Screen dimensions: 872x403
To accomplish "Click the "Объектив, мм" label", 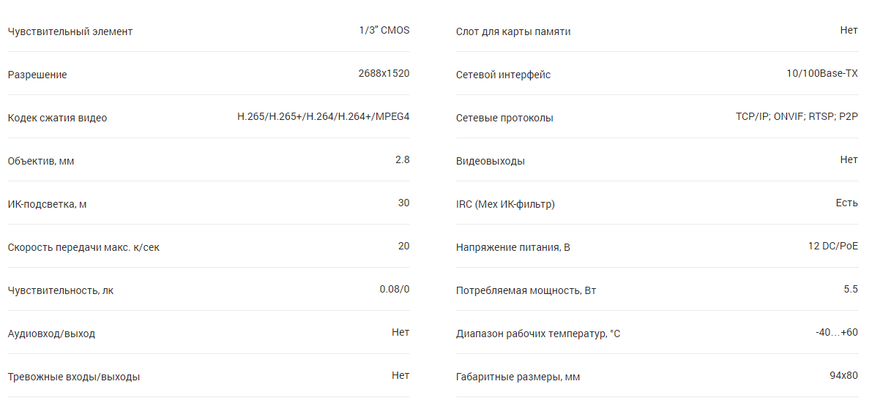I will tap(41, 161).
